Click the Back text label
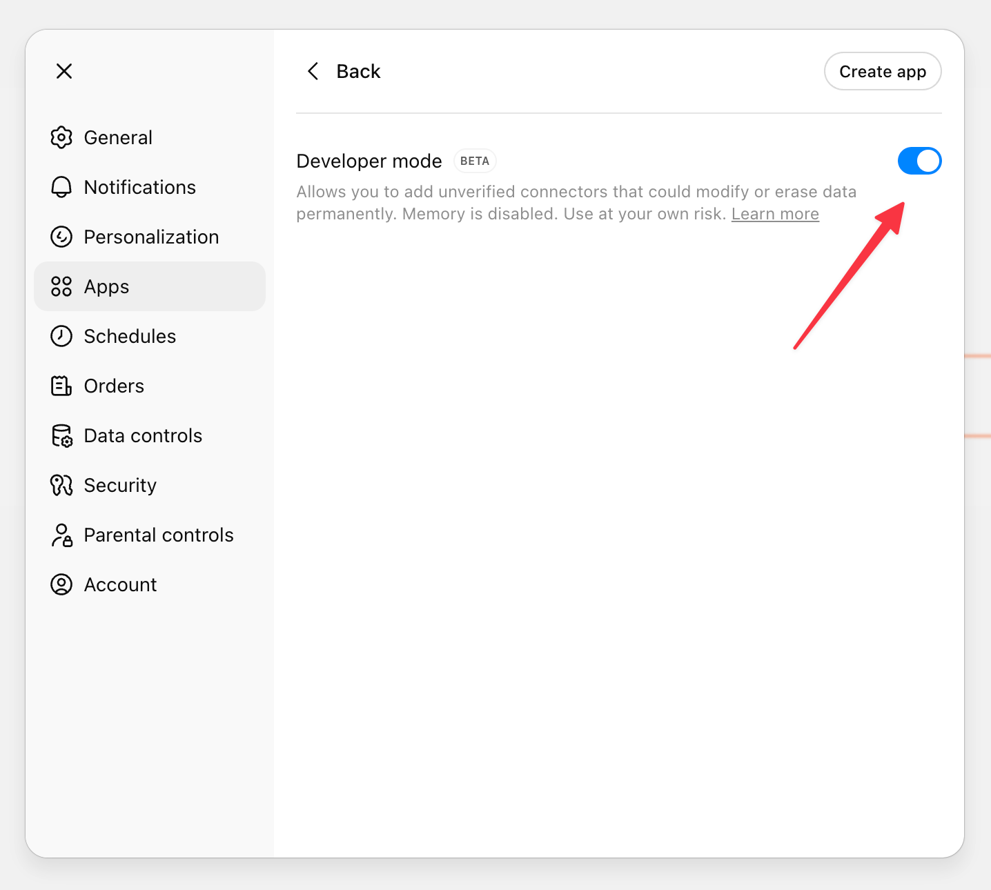Viewport: 991px width, 890px height. (358, 71)
